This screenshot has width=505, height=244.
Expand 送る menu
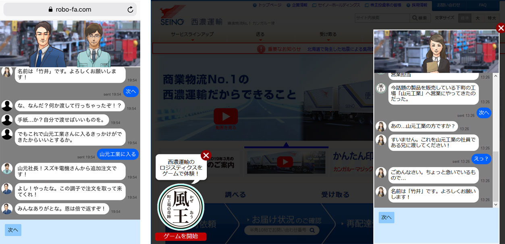tap(260, 35)
